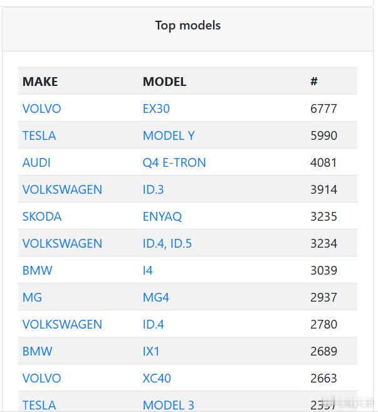Click the MAKE column header

point(40,82)
